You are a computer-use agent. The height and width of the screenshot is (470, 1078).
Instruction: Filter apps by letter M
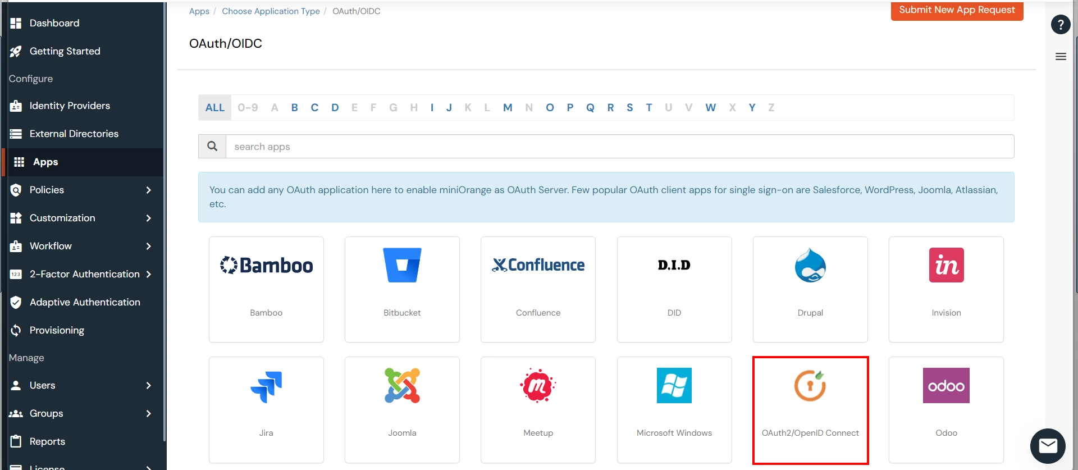click(x=508, y=107)
